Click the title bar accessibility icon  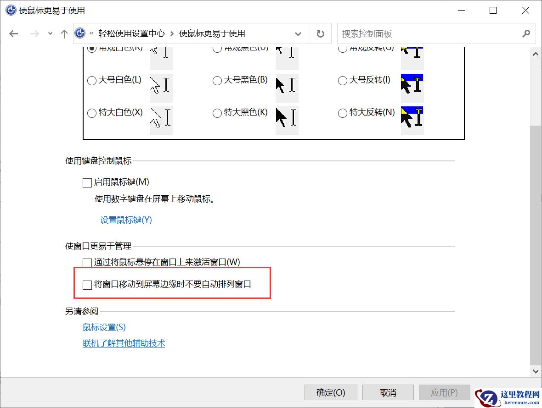[x=10, y=10]
